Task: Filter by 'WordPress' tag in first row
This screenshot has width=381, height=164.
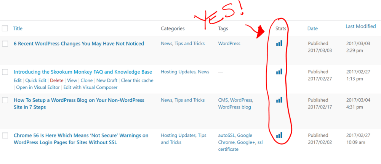Action: coord(229,44)
